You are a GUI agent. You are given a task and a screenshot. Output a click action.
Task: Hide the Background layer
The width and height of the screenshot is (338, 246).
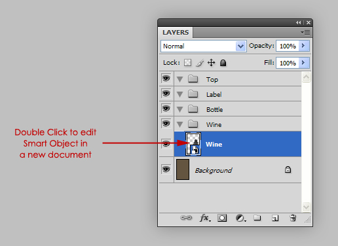pos(166,169)
